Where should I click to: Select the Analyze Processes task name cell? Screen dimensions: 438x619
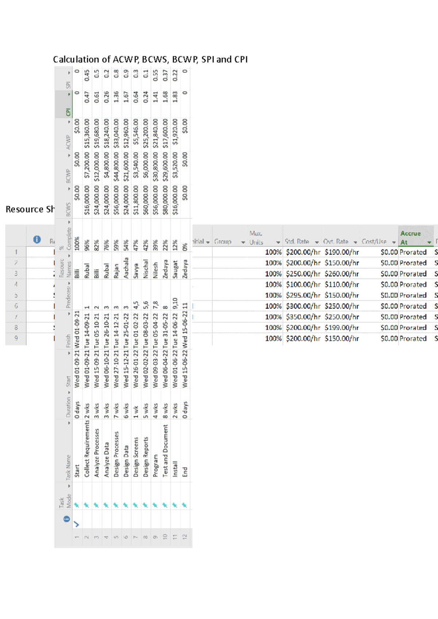pos(96,452)
